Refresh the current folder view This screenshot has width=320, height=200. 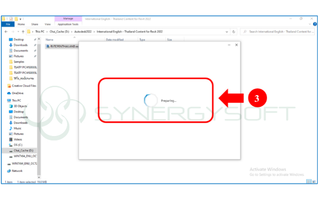coord(234,32)
